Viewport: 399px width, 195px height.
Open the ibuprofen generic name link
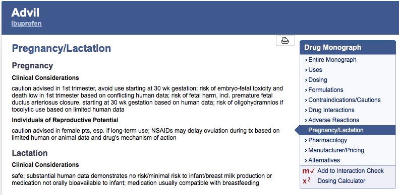click(x=26, y=24)
